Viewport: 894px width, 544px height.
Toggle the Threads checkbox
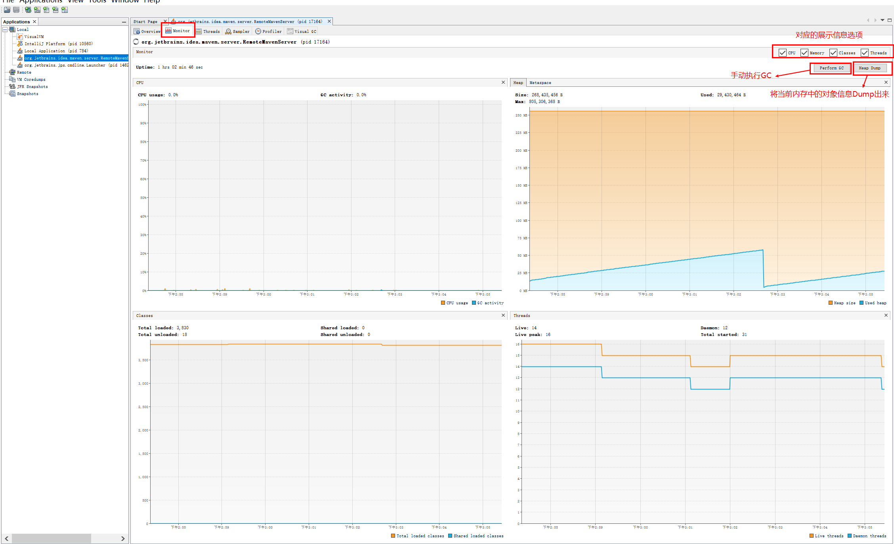pos(865,53)
